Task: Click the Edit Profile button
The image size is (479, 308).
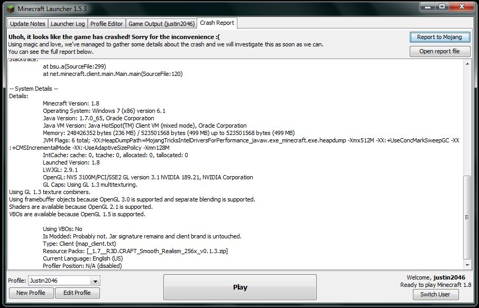Action: click(x=77, y=293)
